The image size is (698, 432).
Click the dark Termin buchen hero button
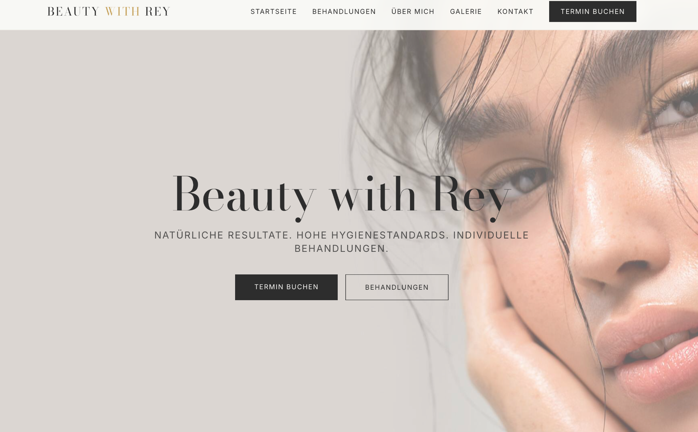point(286,287)
